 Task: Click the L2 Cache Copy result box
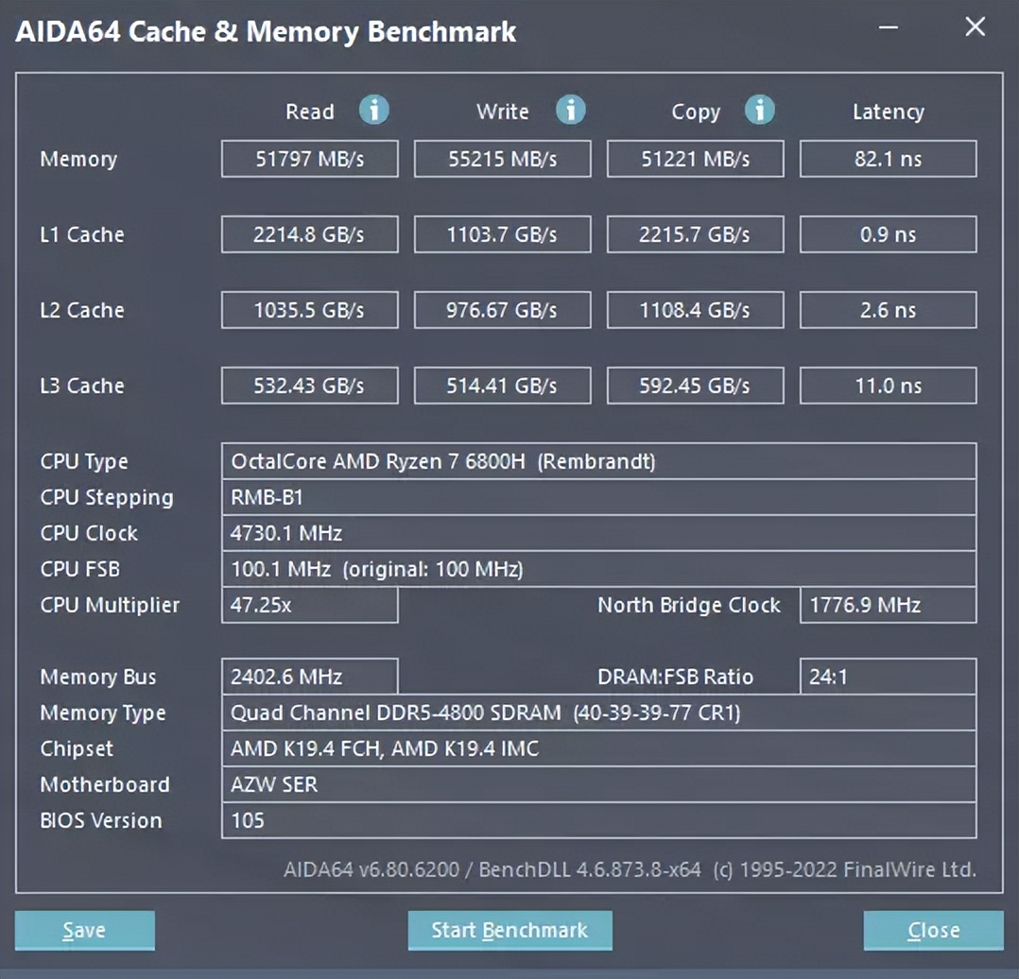[695, 310]
